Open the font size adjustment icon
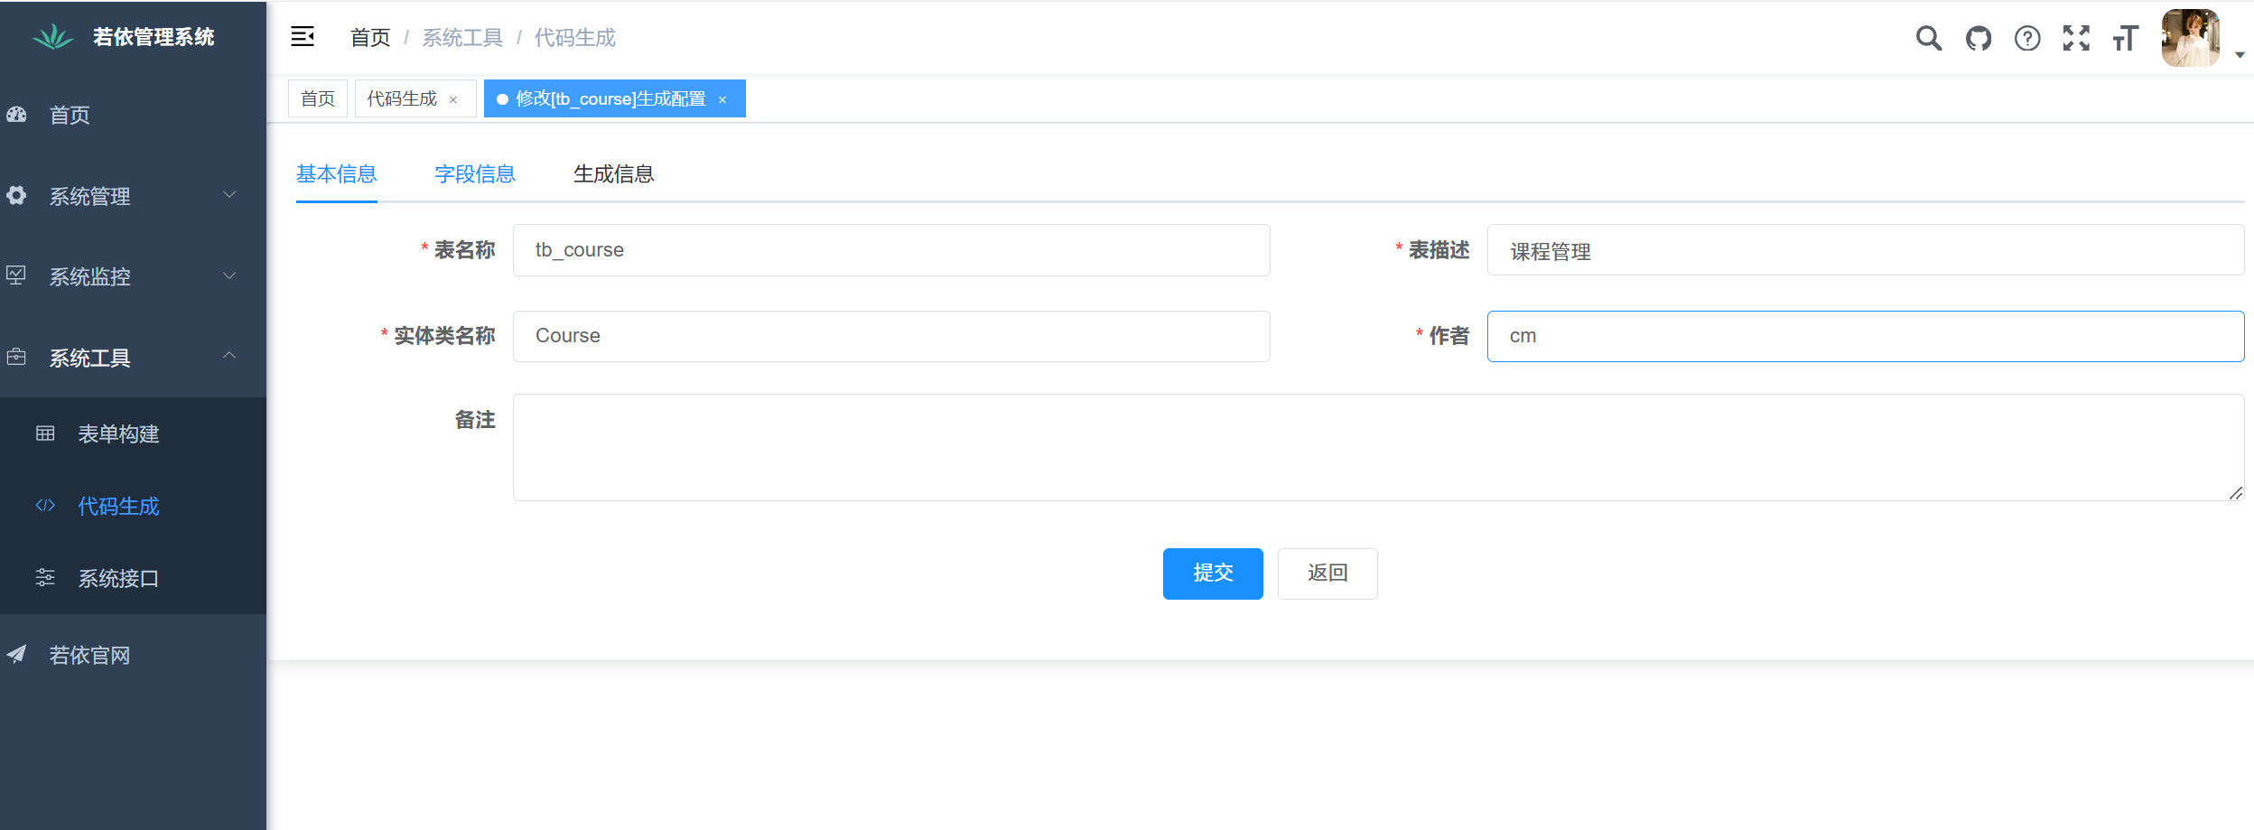The width and height of the screenshot is (2254, 830). pyautogui.click(x=2124, y=39)
